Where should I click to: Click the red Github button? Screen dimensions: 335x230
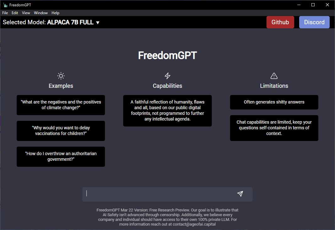click(x=280, y=22)
